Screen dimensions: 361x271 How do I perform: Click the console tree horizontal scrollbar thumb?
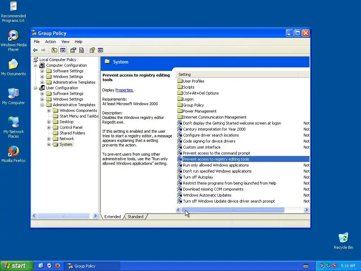coord(63,216)
